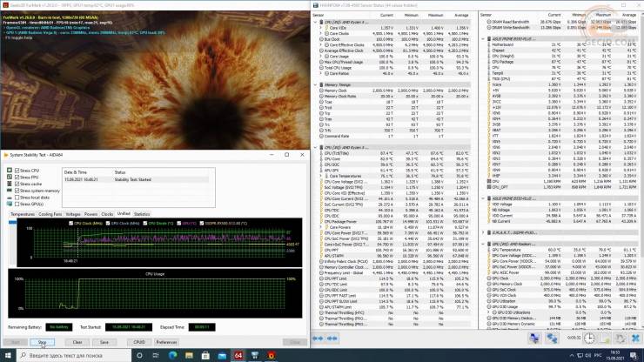Uncheck Stress cache checkbox

tap(17, 184)
